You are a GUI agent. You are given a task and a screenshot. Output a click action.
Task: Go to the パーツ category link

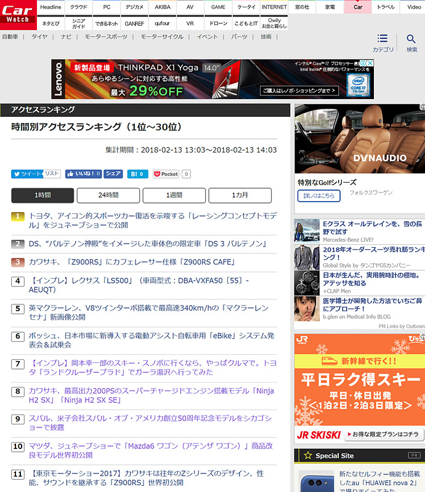[x=239, y=37]
